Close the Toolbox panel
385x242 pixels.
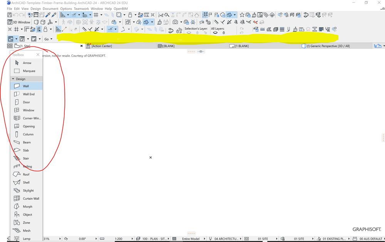coord(38,55)
